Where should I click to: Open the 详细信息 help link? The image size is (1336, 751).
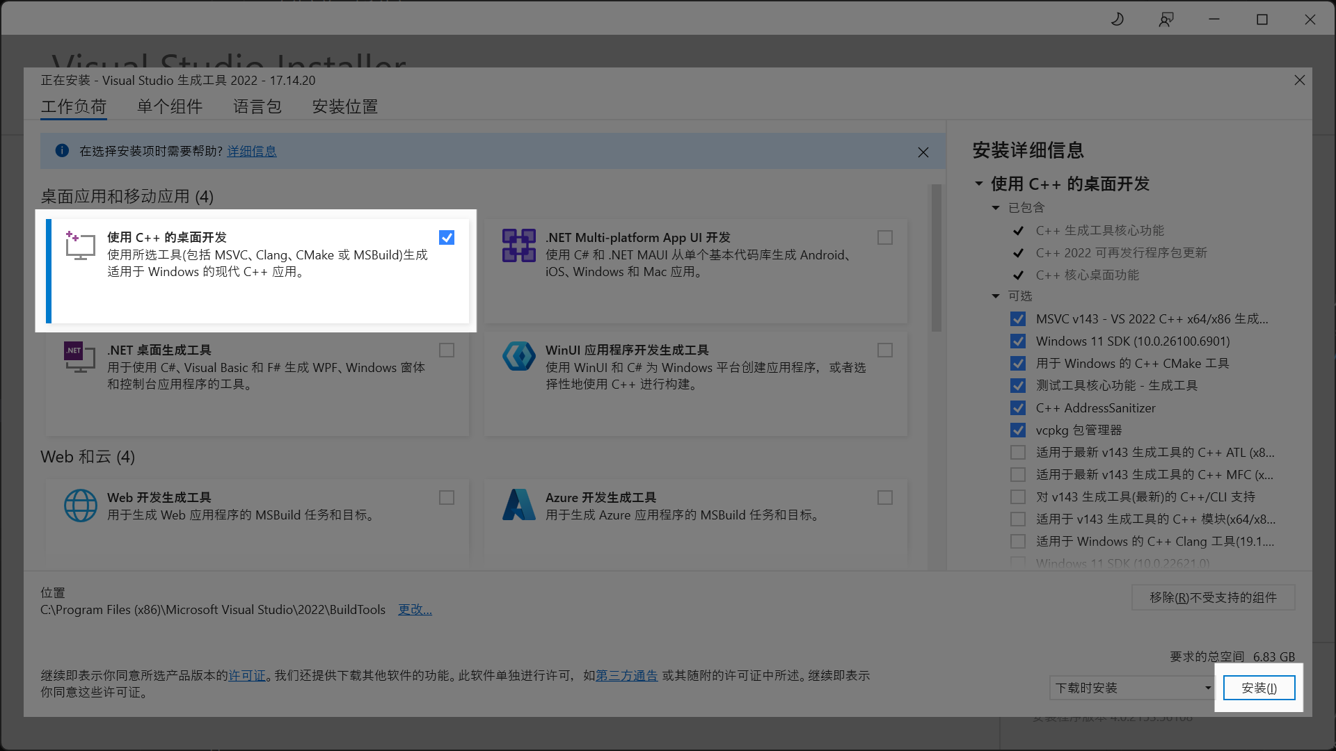click(x=252, y=152)
